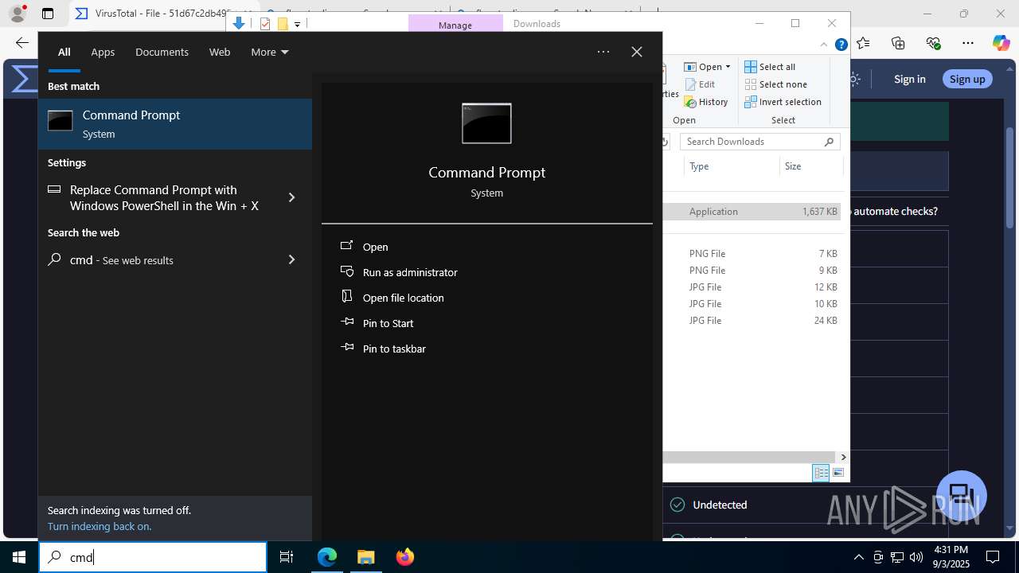Open the Quick Access Toolbar customize dropdown
1019x573 pixels.
pos(298,25)
